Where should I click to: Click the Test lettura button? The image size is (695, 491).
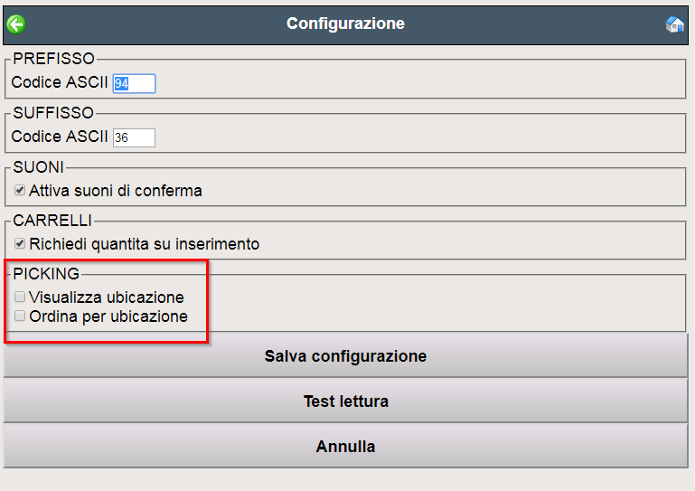click(x=345, y=401)
